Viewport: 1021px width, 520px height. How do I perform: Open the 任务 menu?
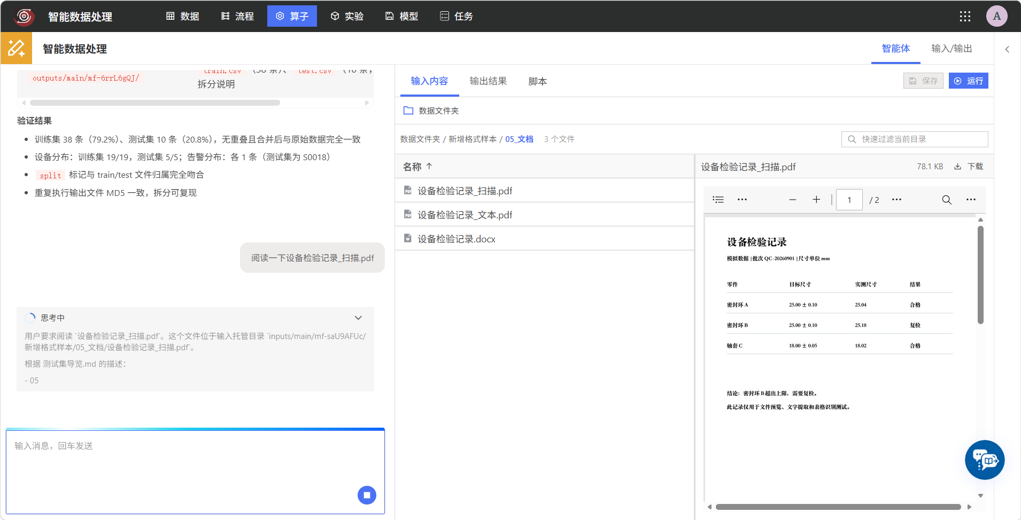point(457,17)
